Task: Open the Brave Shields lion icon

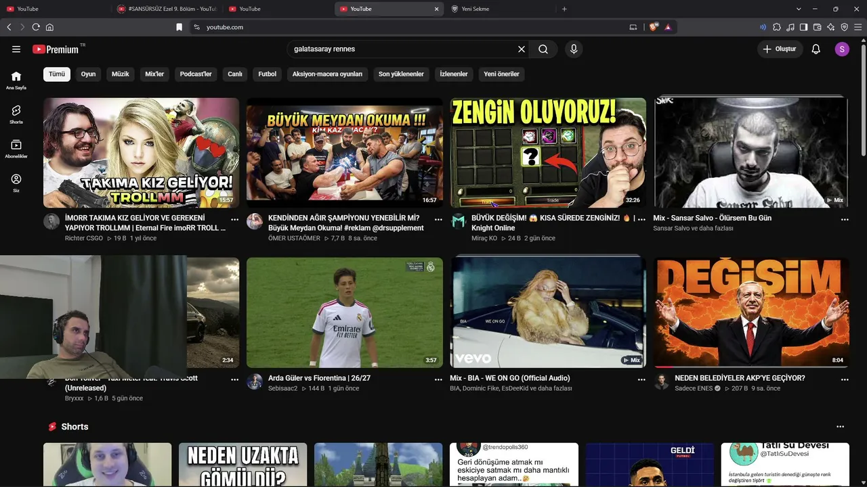Action: click(653, 27)
